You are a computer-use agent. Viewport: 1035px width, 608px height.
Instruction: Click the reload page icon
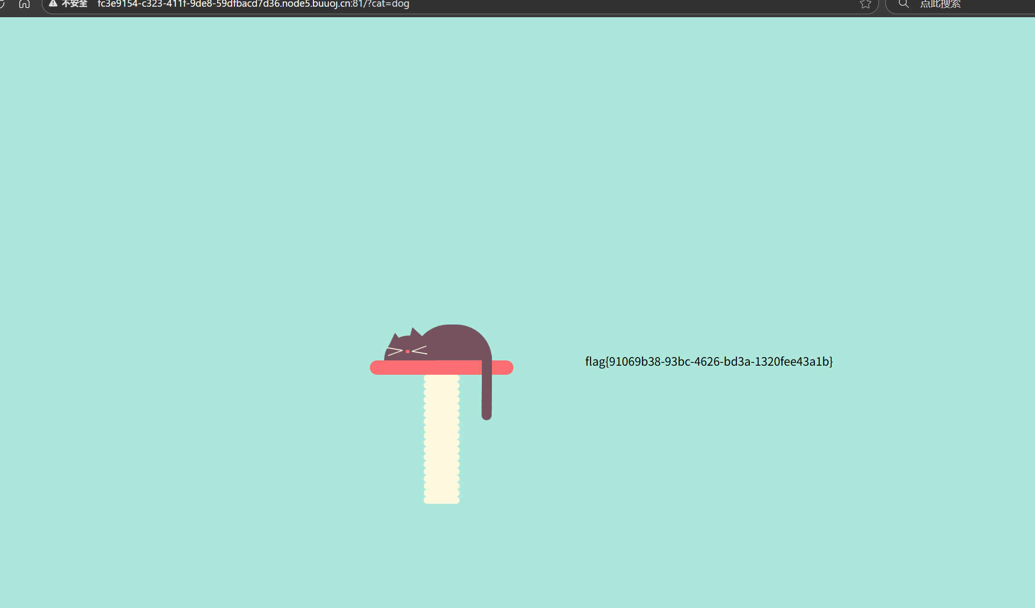point(2,4)
